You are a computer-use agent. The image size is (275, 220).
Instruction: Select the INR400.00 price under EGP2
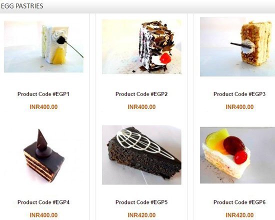tap(141, 107)
